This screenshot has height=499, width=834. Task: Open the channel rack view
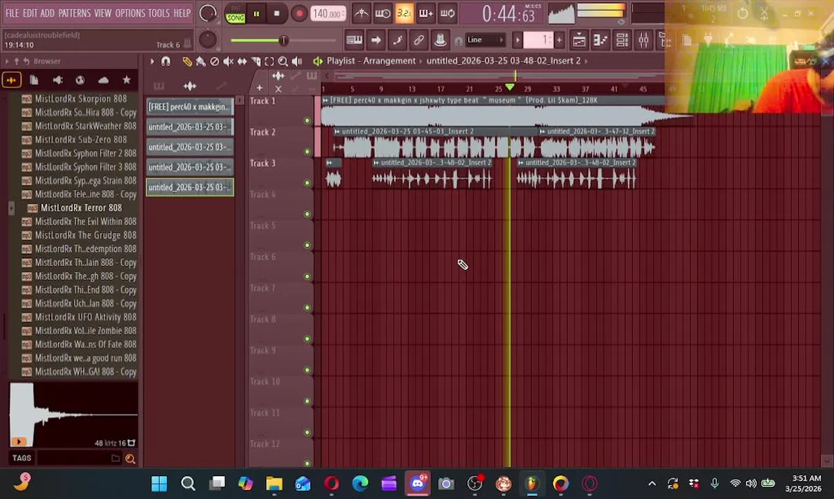tap(622, 40)
